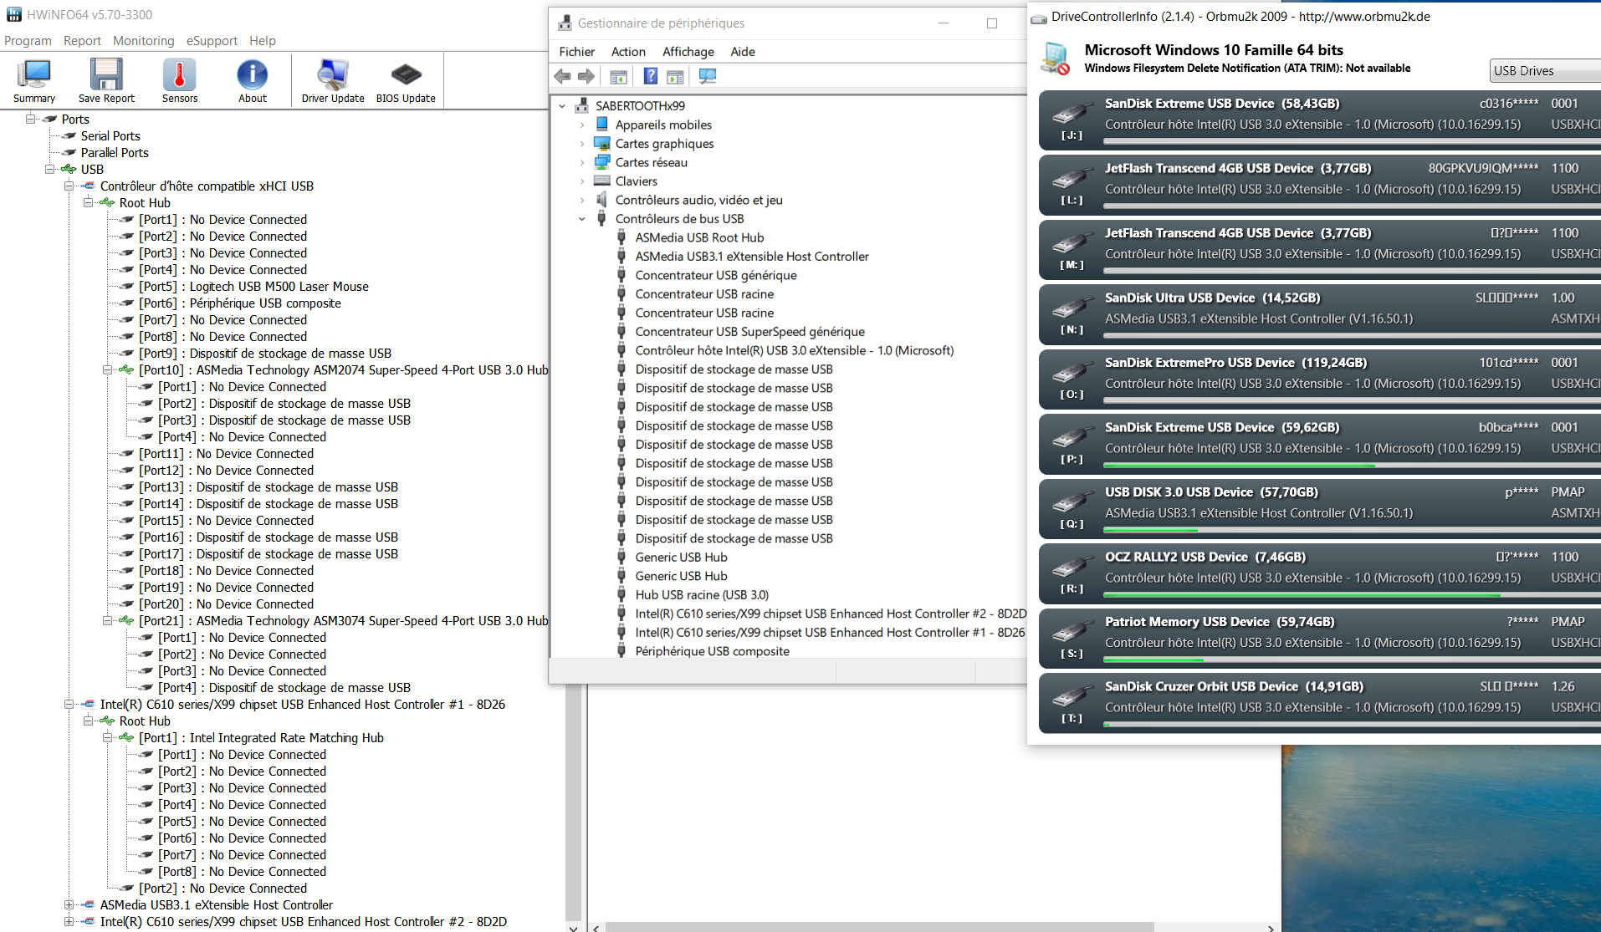Click Device Manager back arrow
Screen dimensions: 1601x932
click(562, 77)
